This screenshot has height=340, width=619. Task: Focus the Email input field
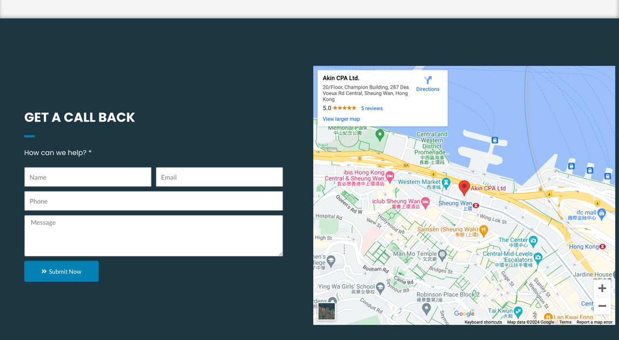point(219,177)
